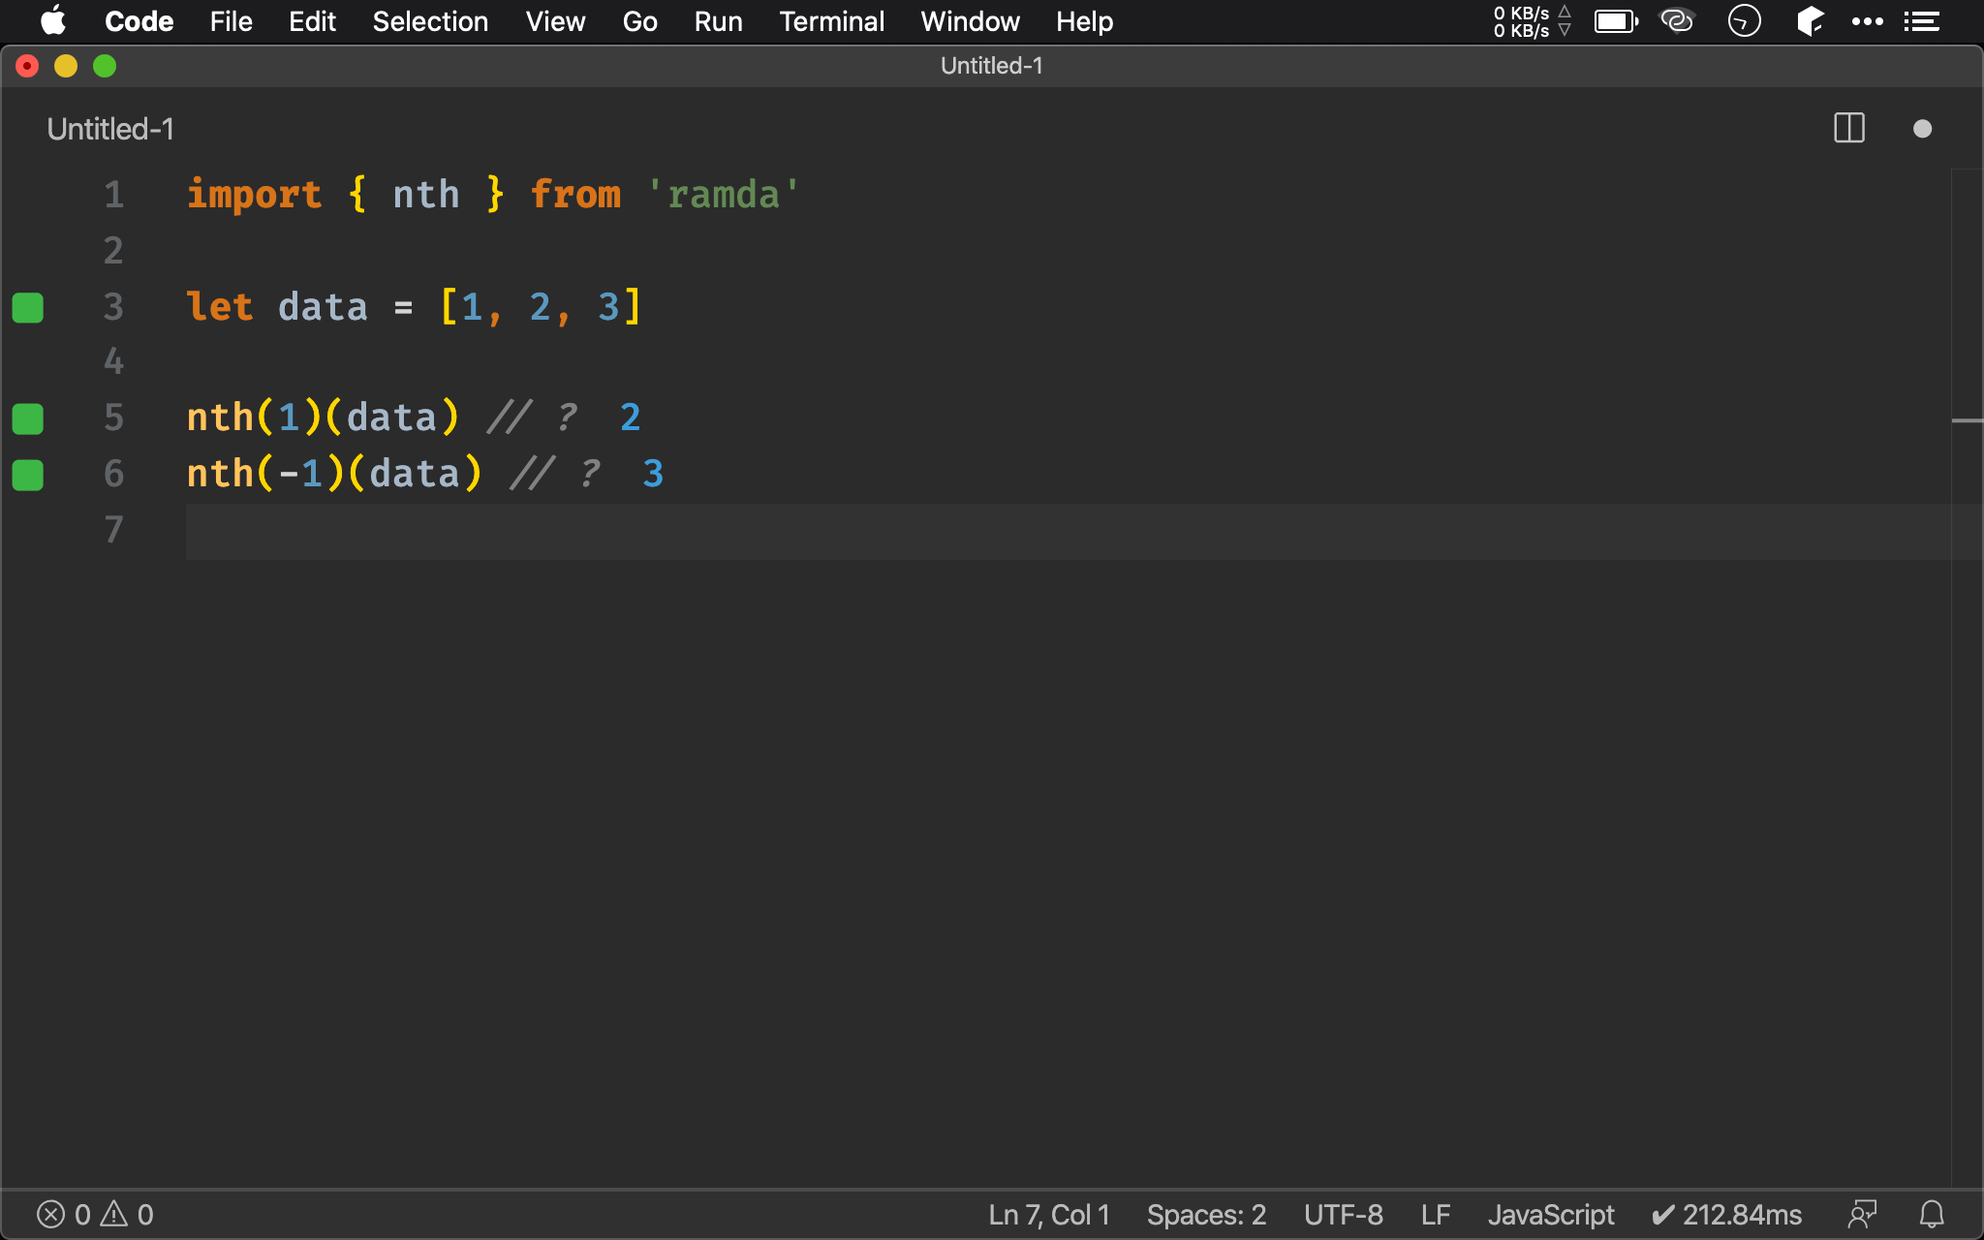Click line number 7 in the gutter

tap(114, 530)
